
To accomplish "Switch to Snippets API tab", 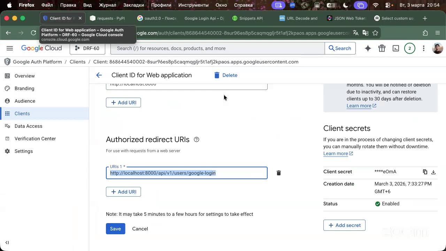I will [252, 18].
